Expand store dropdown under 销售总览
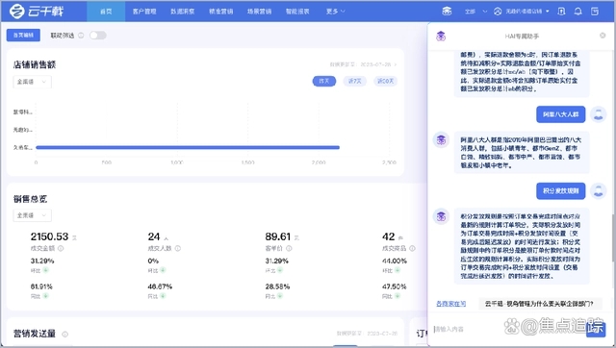The width and height of the screenshot is (616, 348). [x=32, y=215]
